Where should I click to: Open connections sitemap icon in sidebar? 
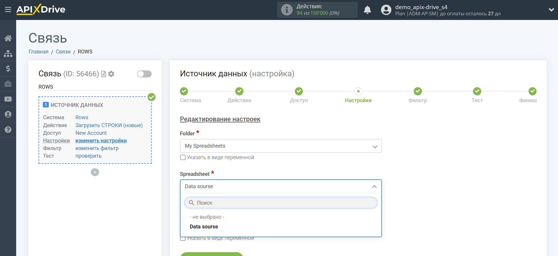pos(8,53)
